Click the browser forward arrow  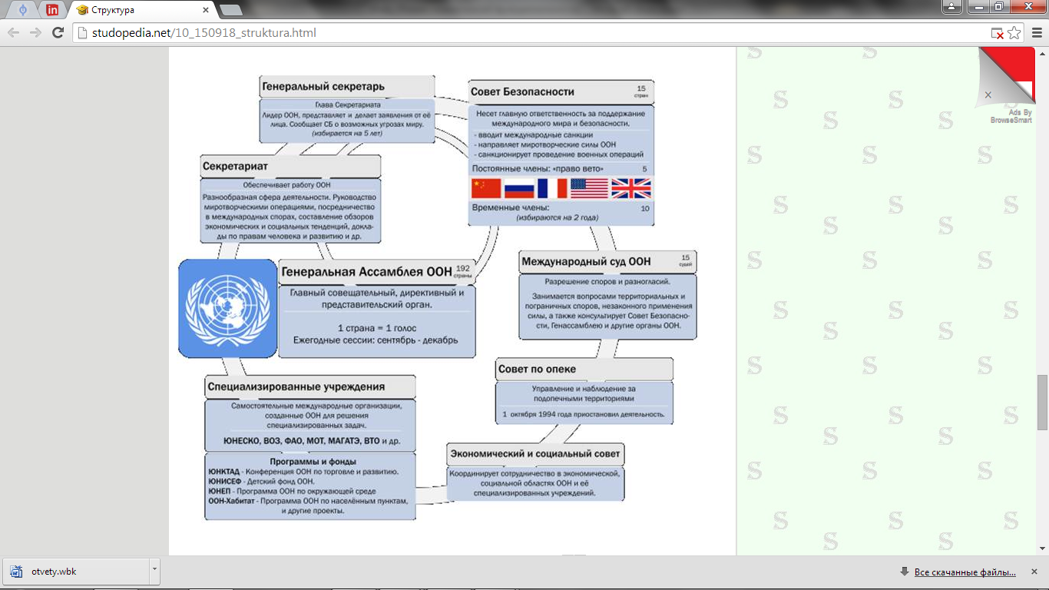pyautogui.click(x=35, y=33)
